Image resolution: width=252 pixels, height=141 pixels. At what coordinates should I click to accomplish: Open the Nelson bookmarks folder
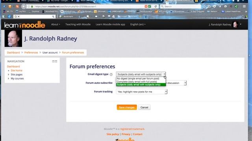[x=212, y=11]
